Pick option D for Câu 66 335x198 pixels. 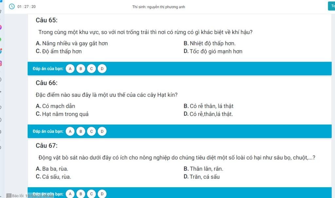click(102, 131)
